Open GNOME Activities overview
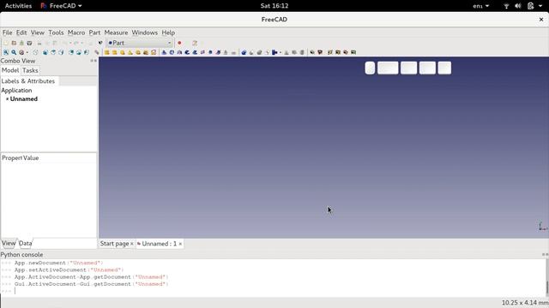 (x=18, y=6)
